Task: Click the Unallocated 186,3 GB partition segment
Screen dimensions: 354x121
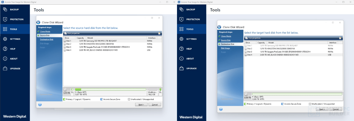Action: click(153, 92)
